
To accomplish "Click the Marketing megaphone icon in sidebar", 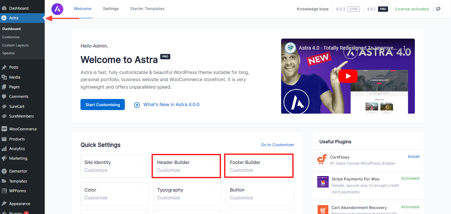I will point(4,158).
